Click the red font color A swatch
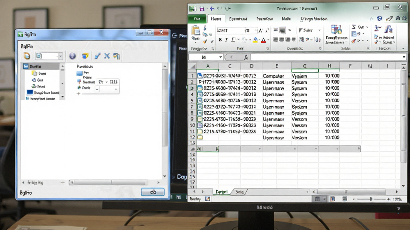This screenshot has width=410, height=230. click(263, 40)
